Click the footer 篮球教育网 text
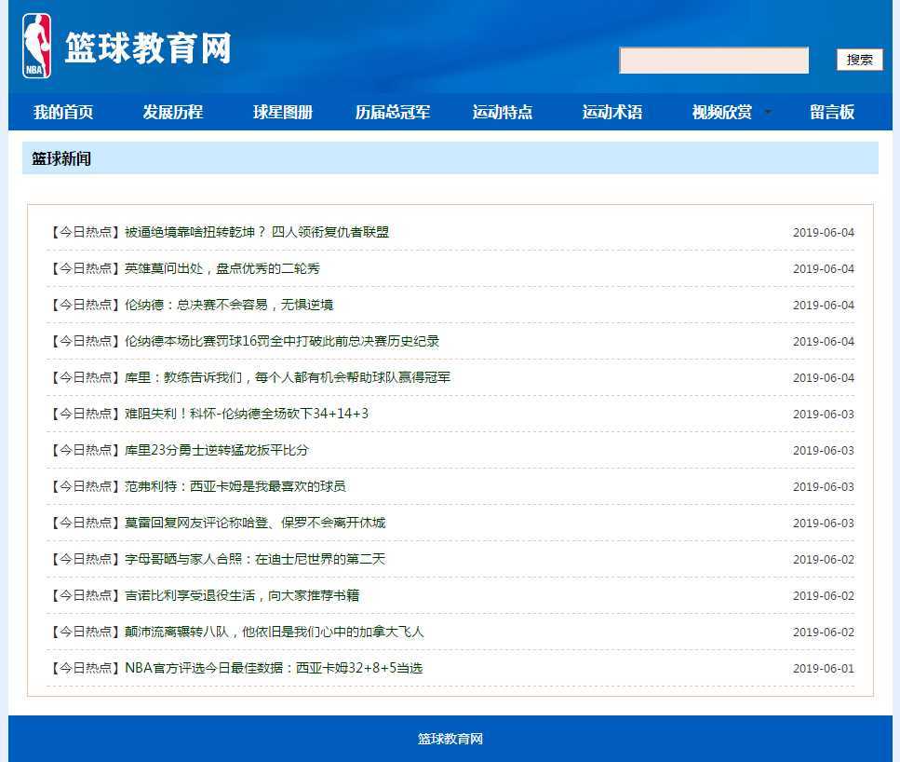This screenshot has width=900, height=762. (450, 739)
